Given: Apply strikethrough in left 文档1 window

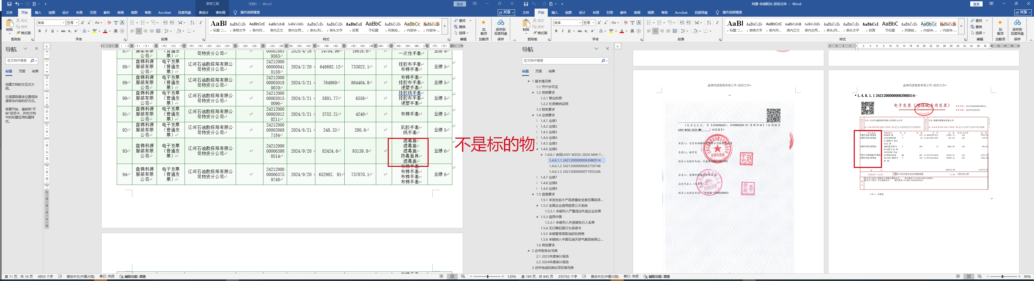Looking at the screenshot, I should click(x=63, y=31).
